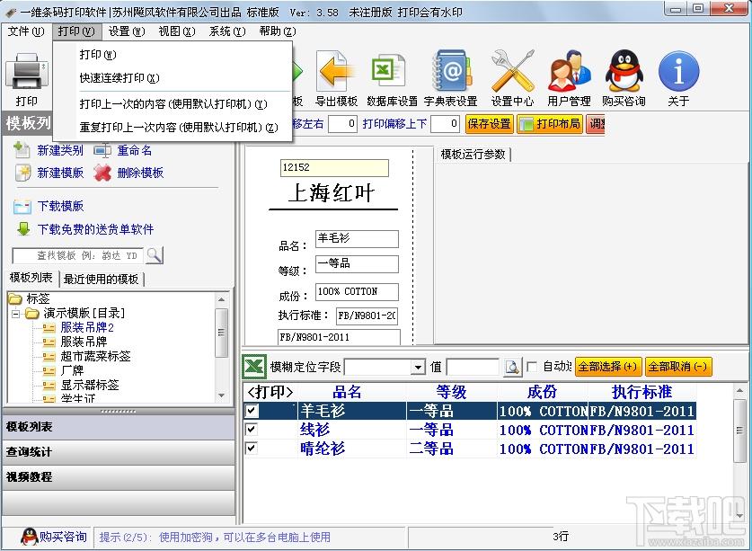Open the 模糊定位字段 dropdown
Image resolution: width=752 pixels, height=551 pixels.
click(418, 368)
